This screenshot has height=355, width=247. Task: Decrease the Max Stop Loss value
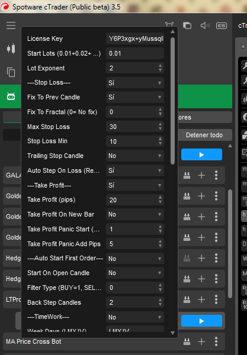pyautogui.click(x=160, y=129)
